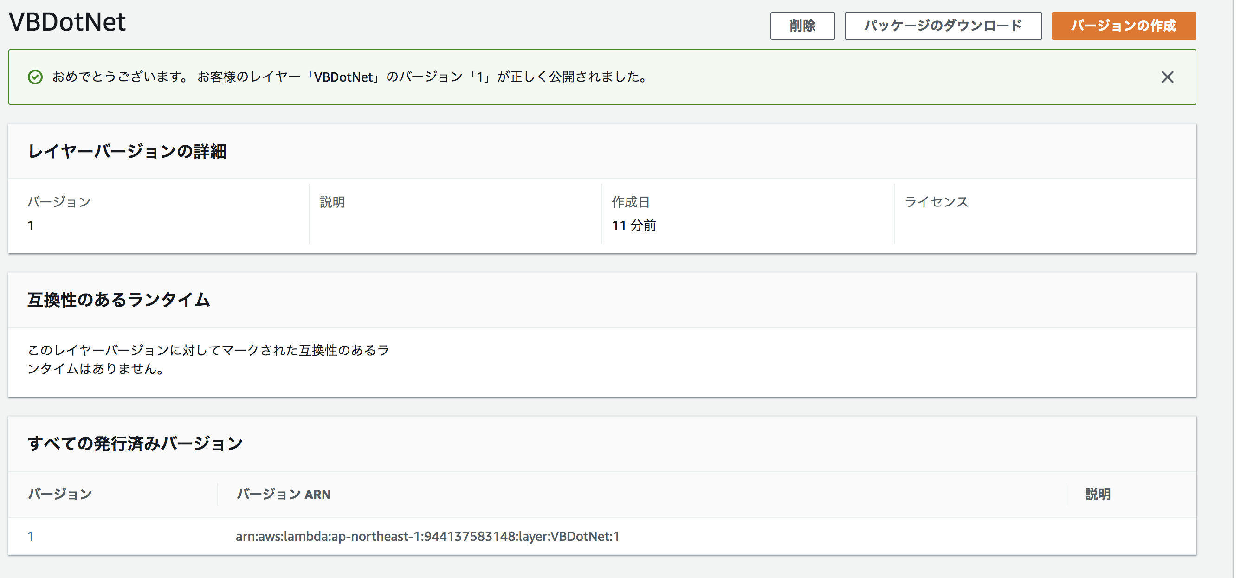The height and width of the screenshot is (578, 1241).
Task: Click the 削除 button to delete the layer
Action: click(x=802, y=26)
